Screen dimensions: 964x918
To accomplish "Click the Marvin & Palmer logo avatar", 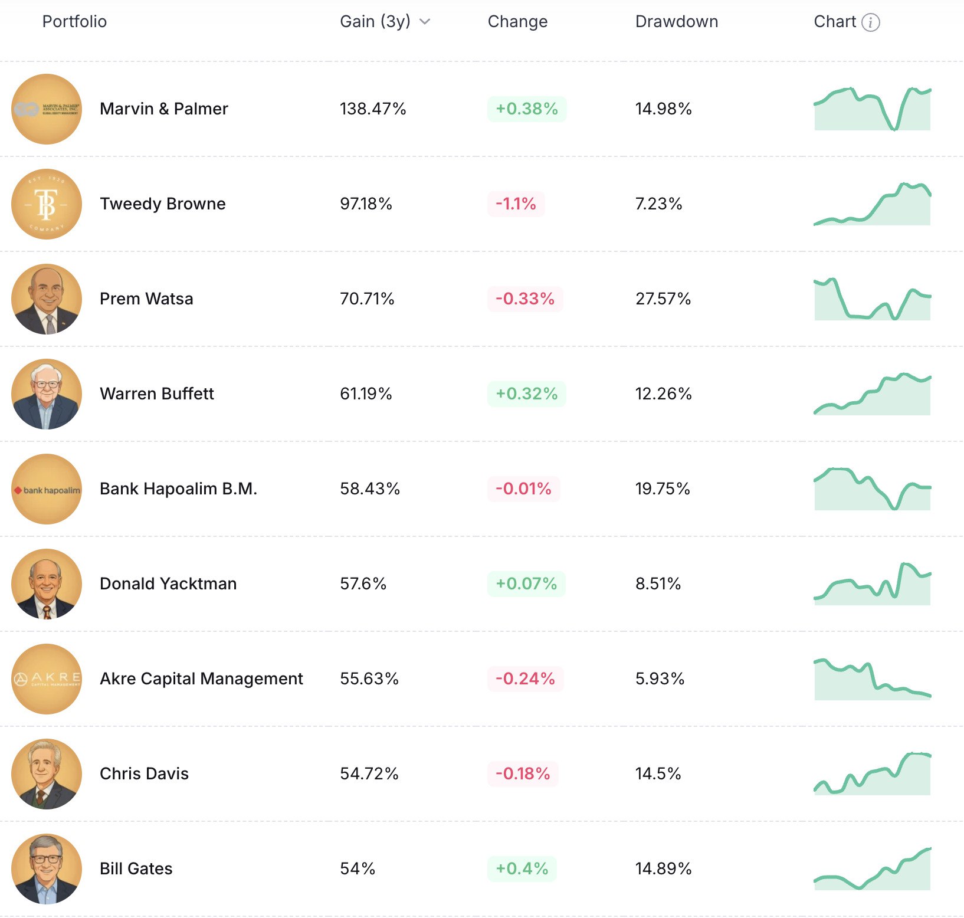I will 47,109.
